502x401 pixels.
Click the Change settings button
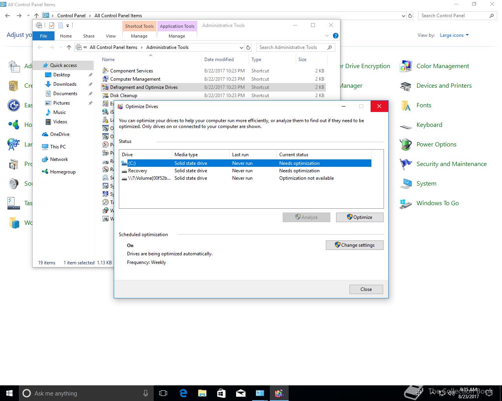[x=355, y=245]
